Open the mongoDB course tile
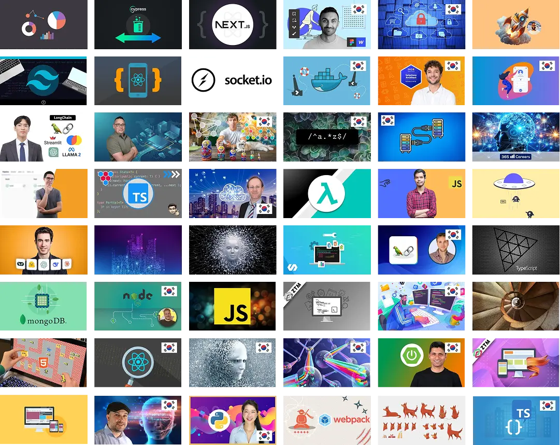This screenshot has width=560, height=445. [x=45, y=307]
